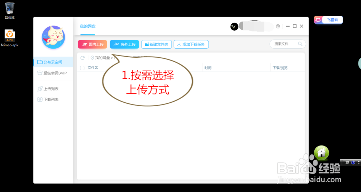The image size is (361, 192).
Task: Click the 时间 column header
Action: [208, 68]
